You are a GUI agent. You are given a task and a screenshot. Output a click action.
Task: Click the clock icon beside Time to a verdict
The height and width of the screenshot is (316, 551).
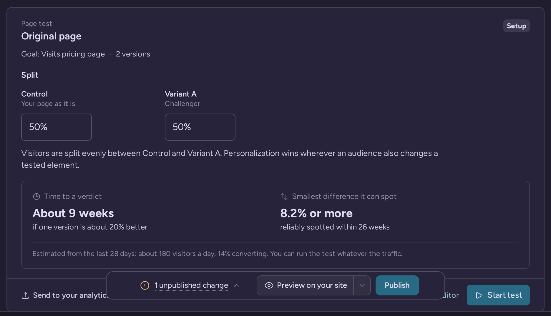coord(36,197)
